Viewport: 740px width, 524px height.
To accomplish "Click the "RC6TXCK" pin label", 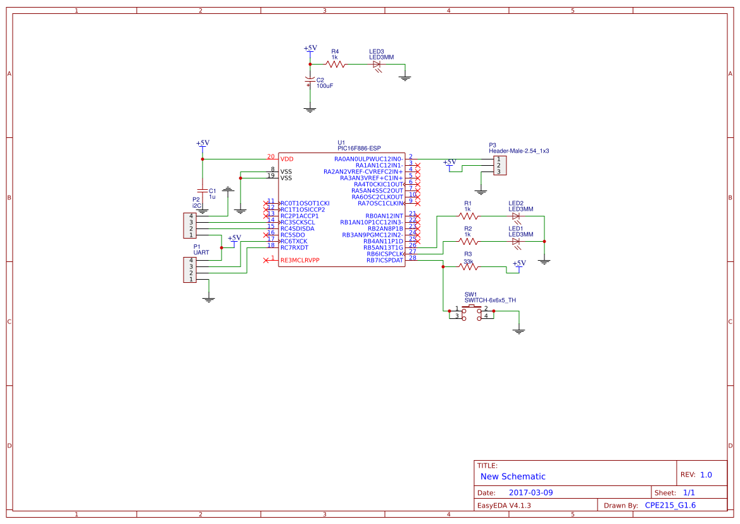I will pos(294,241).
